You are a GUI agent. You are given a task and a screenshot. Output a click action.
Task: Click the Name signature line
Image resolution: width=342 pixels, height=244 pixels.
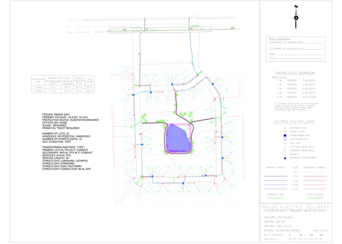[x=298, y=54]
